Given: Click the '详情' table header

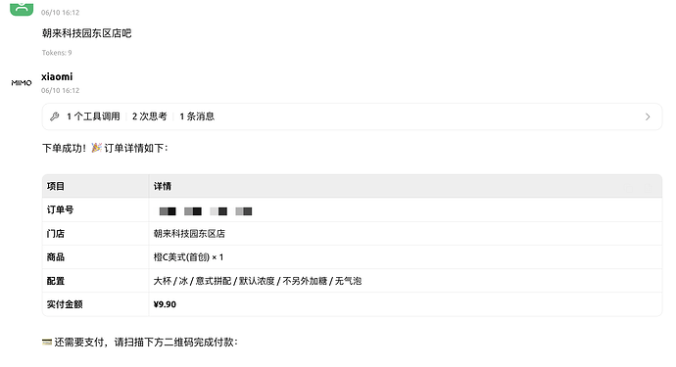Looking at the screenshot, I should pyautogui.click(x=163, y=186).
